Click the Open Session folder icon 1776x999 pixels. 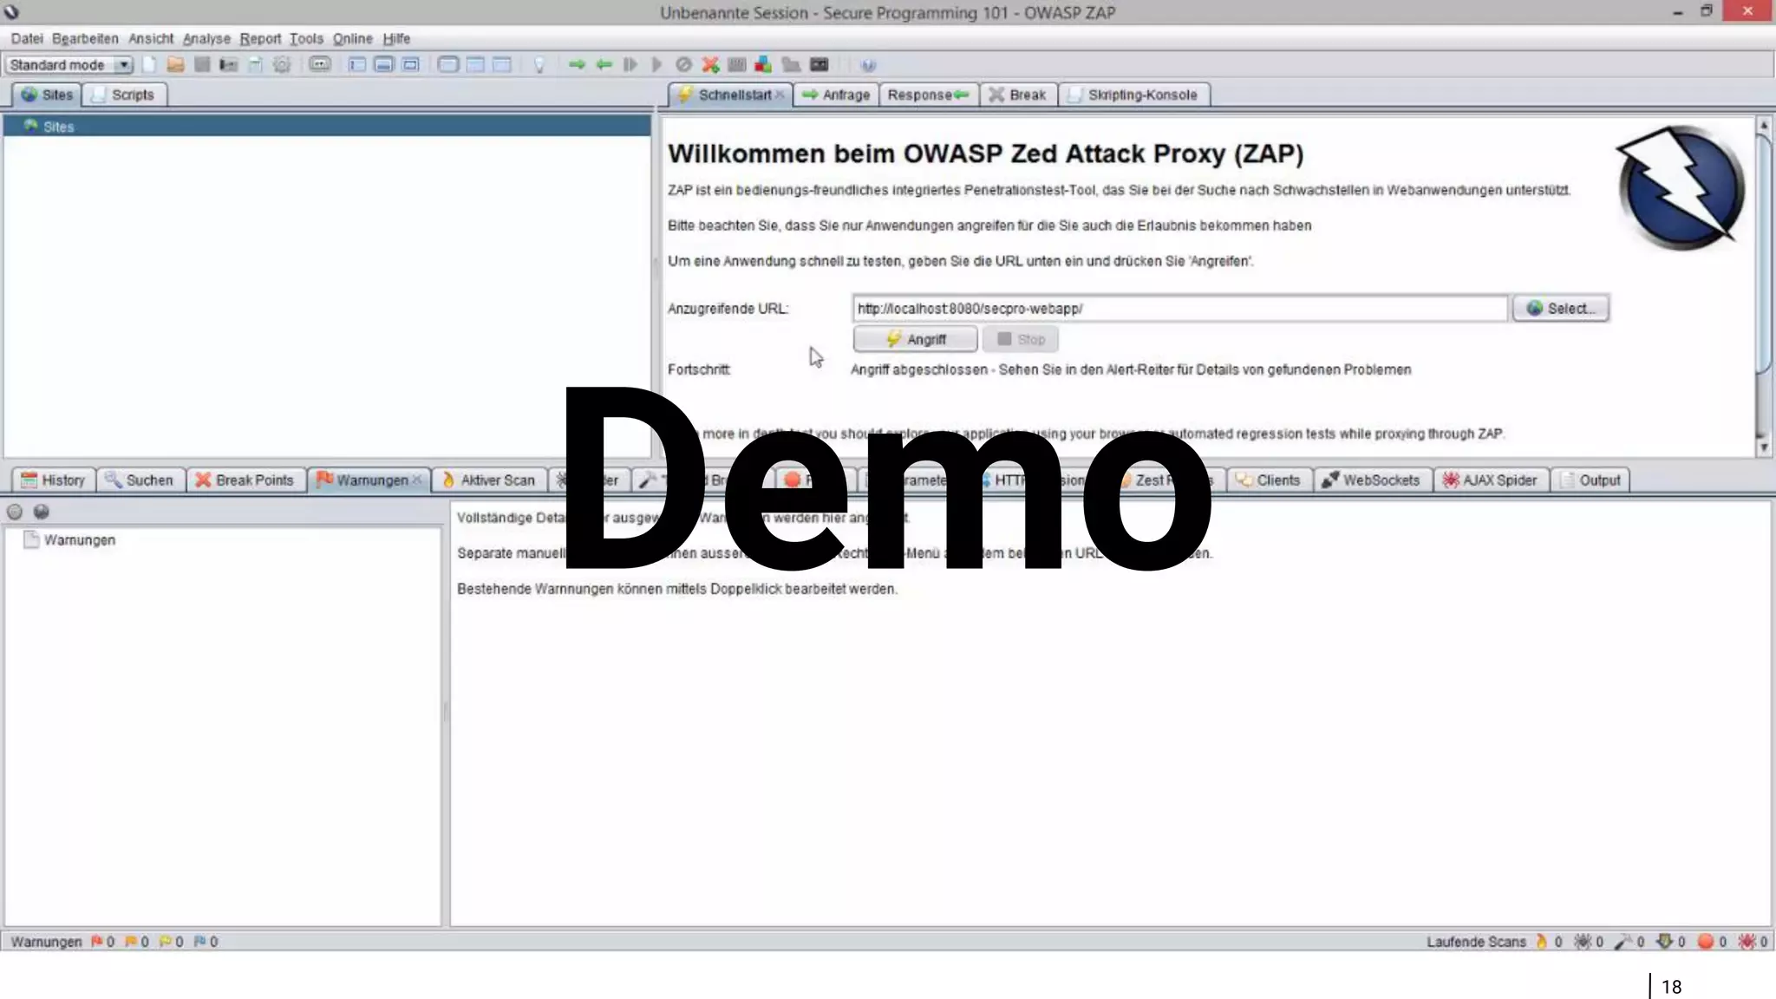click(x=175, y=65)
